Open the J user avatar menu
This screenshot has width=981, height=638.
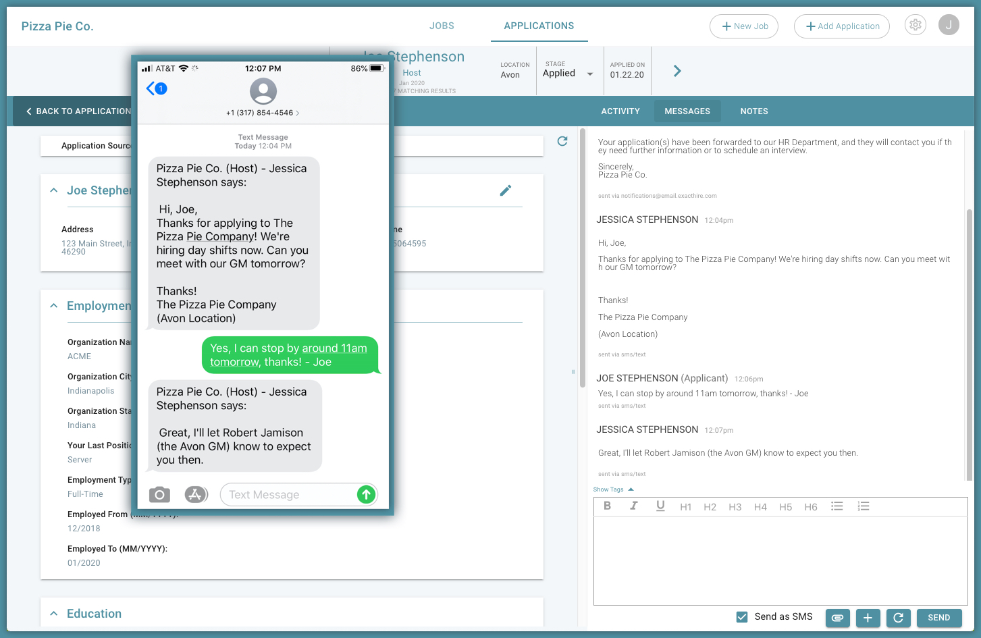pyautogui.click(x=949, y=25)
